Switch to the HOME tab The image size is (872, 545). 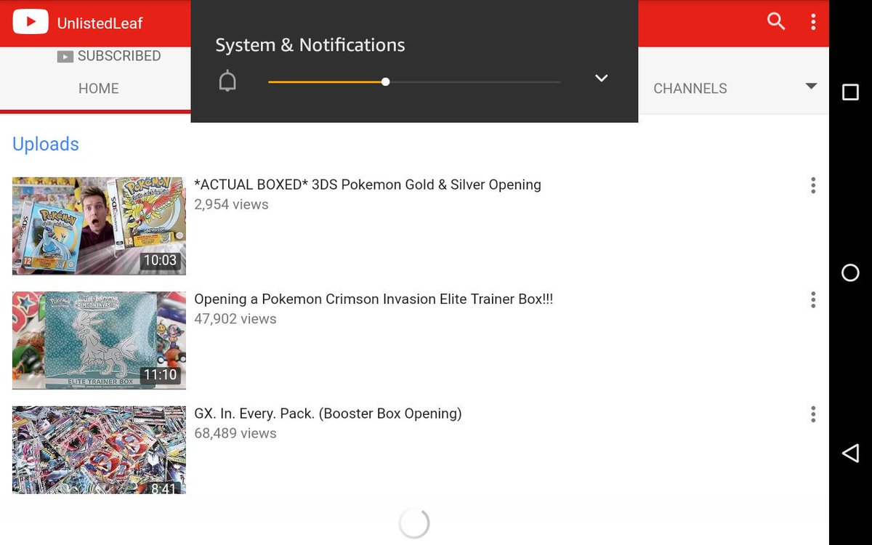99,89
